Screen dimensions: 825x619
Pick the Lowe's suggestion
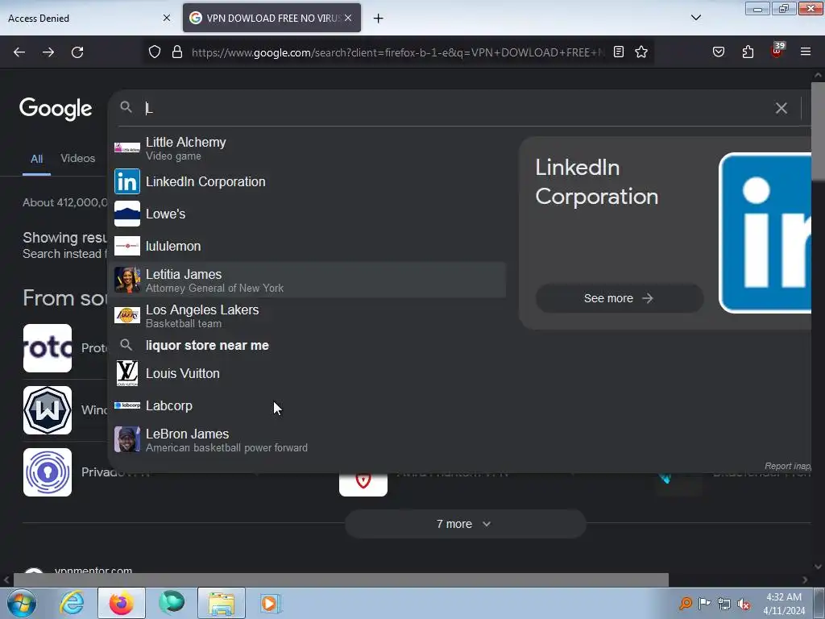(x=309, y=214)
